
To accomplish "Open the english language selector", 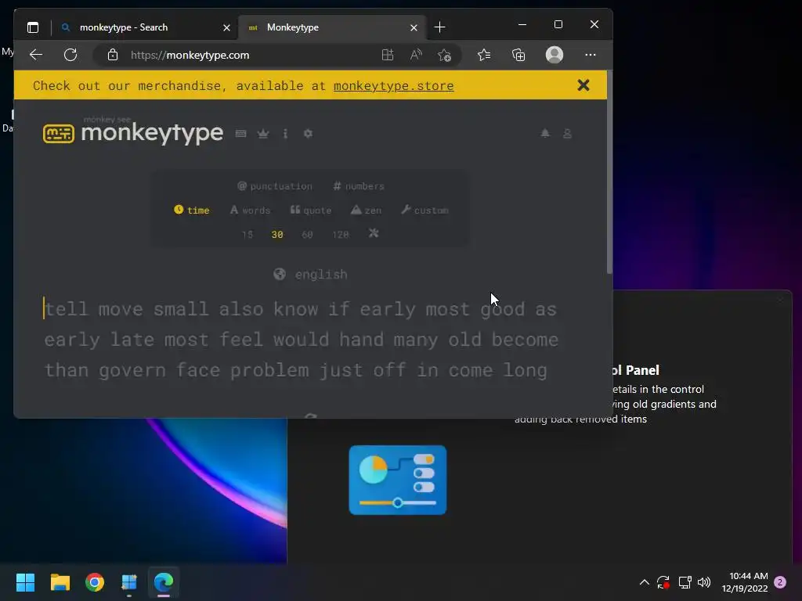I will (310, 275).
